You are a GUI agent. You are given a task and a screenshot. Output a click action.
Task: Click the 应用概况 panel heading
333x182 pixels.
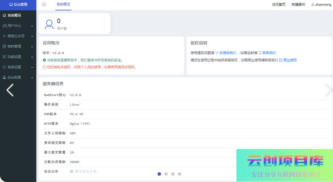click(x=51, y=43)
